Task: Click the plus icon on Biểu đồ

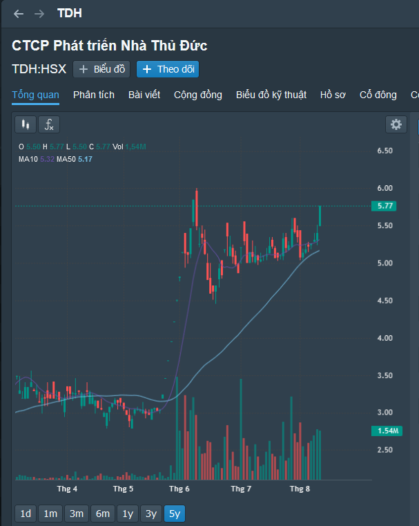Action: (x=84, y=69)
